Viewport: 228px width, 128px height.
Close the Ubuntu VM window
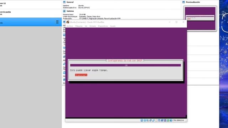click(x=183, y=22)
